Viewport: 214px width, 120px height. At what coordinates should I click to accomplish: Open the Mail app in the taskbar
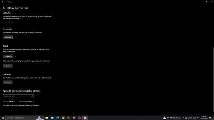tap(52, 118)
